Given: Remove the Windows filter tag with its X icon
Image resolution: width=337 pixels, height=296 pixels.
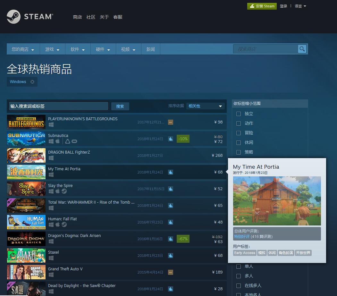Looking at the screenshot, I should tap(32, 82).
